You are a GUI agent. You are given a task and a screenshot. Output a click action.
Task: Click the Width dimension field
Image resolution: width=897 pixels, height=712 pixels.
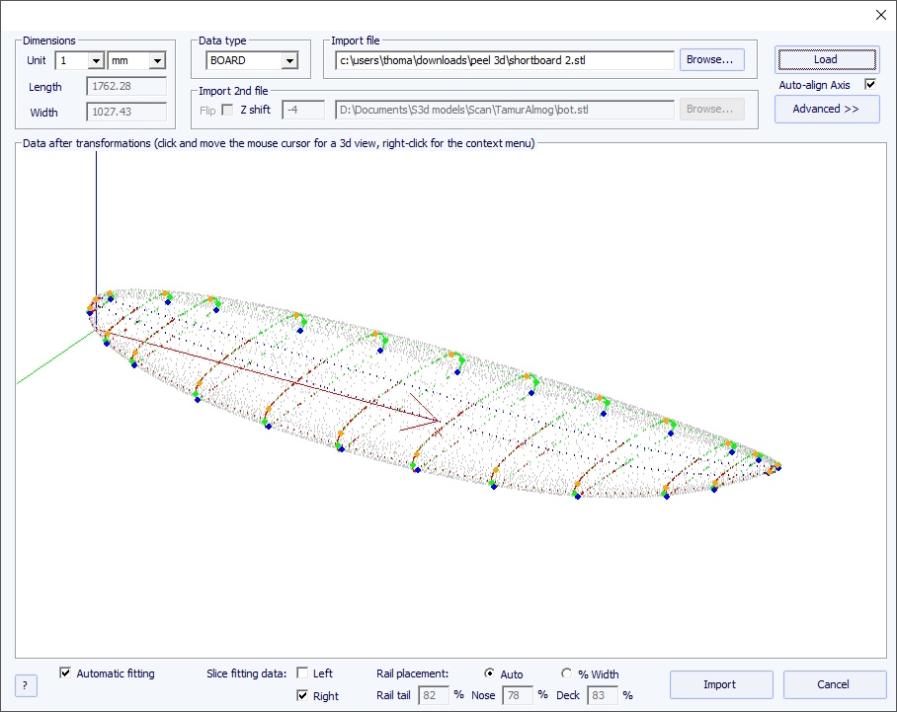(126, 113)
